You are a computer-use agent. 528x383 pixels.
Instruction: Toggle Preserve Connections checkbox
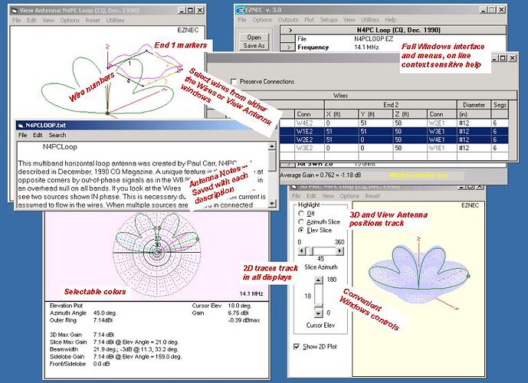[234, 81]
